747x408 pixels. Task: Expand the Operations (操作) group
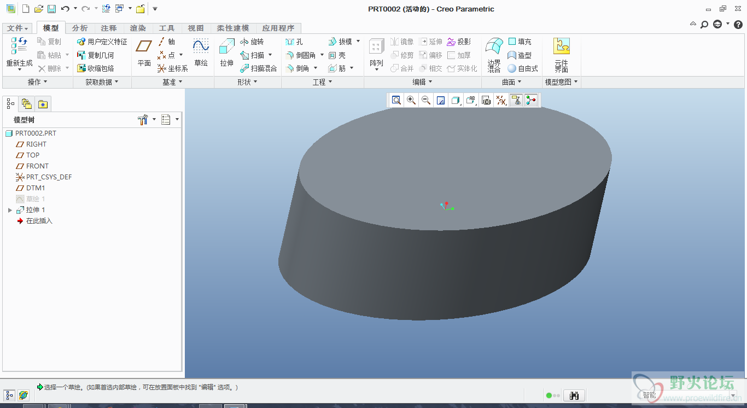37,82
